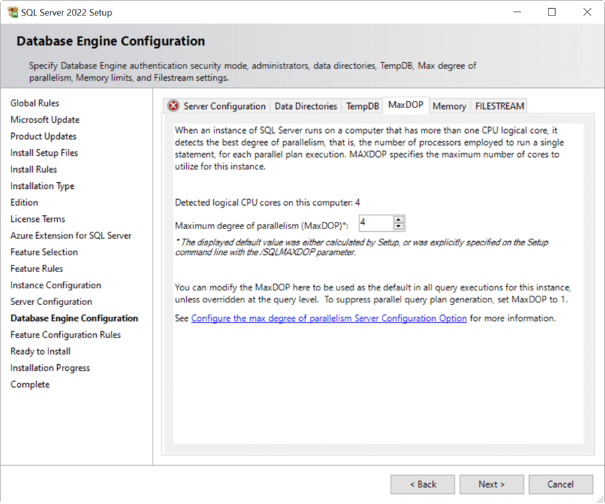Click the Next button to continue setup
605x504 pixels.
click(x=491, y=484)
